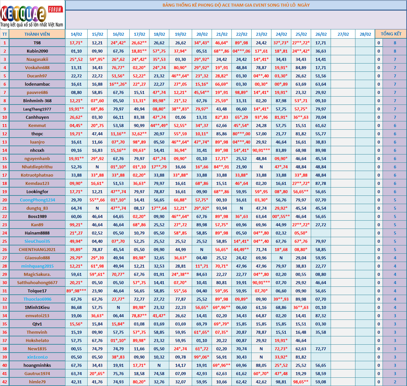Select the '25/02' date header
The image size is (407, 386).
click(x=301, y=34)
